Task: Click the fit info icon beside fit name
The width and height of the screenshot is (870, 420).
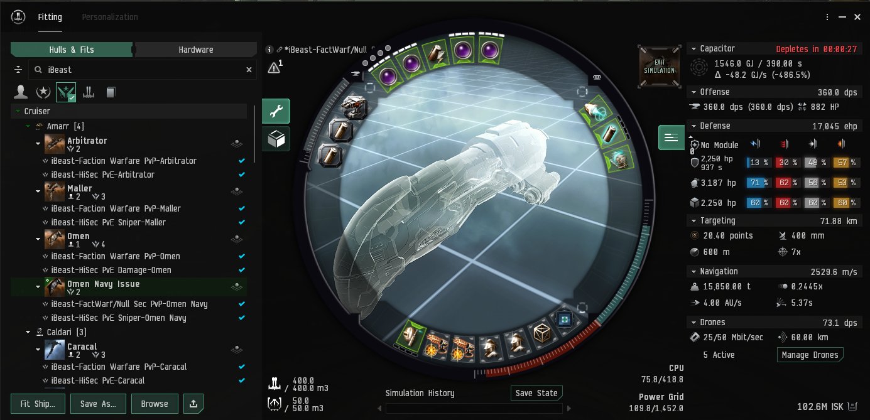Action: (x=269, y=49)
